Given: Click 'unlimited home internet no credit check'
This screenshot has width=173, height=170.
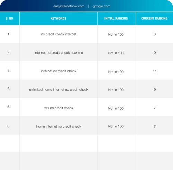Looking at the screenshot, I should coord(58,90).
